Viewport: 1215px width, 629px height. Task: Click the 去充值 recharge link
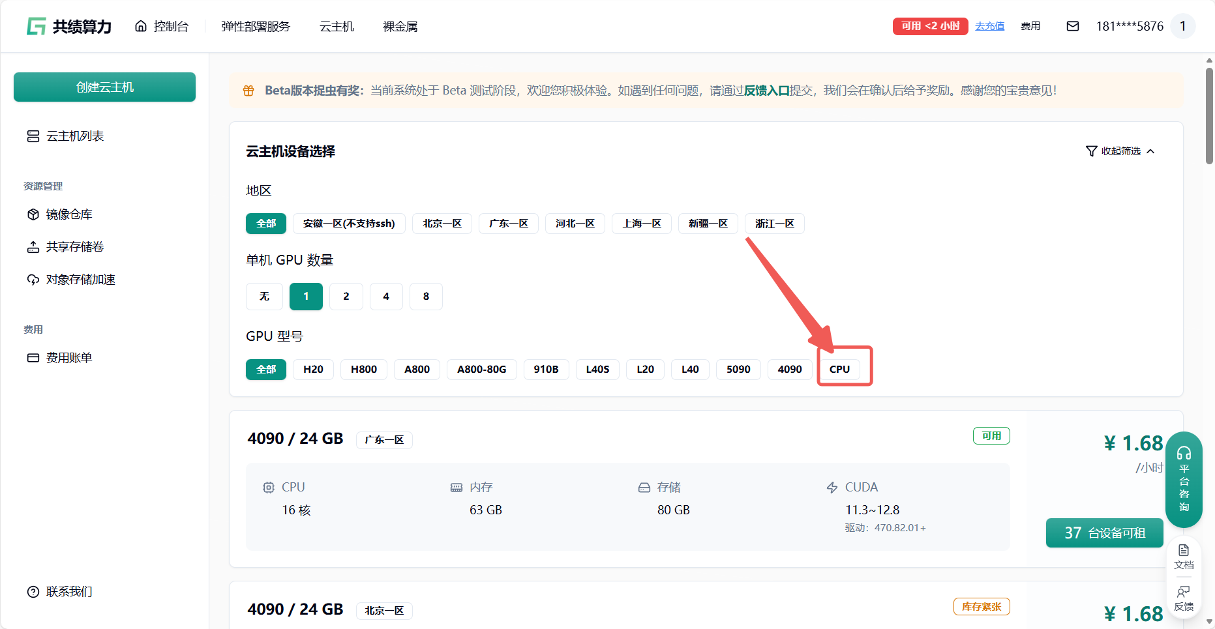[989, 26]
